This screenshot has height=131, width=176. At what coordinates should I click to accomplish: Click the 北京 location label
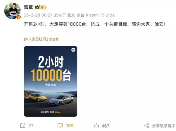tap(71, 15)
